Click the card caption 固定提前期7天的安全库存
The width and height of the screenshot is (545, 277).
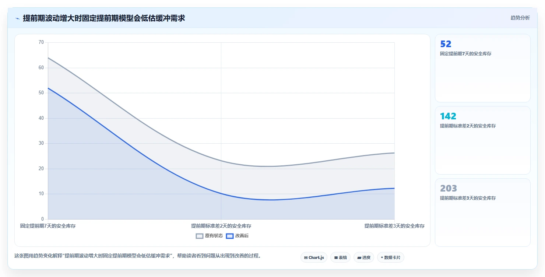(x=465, y=54)
